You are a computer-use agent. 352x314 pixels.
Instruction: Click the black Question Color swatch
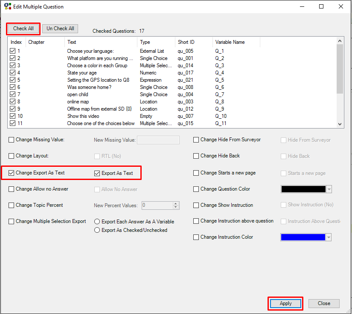point(303,189)
